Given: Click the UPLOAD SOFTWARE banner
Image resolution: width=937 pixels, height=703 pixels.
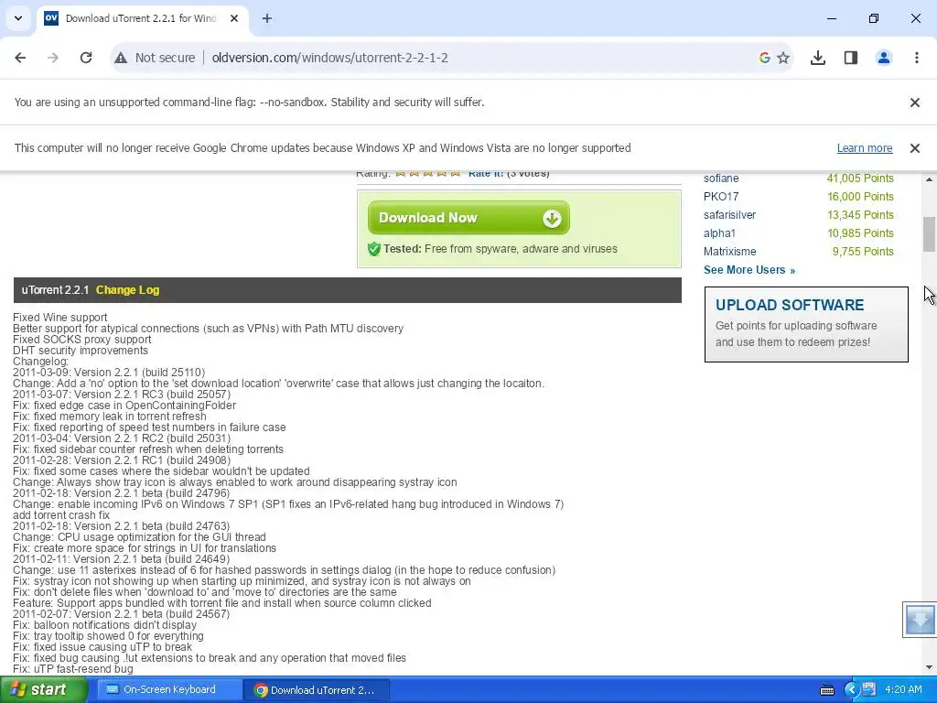Looking at the screenshot, I should [x=806, y=324].
